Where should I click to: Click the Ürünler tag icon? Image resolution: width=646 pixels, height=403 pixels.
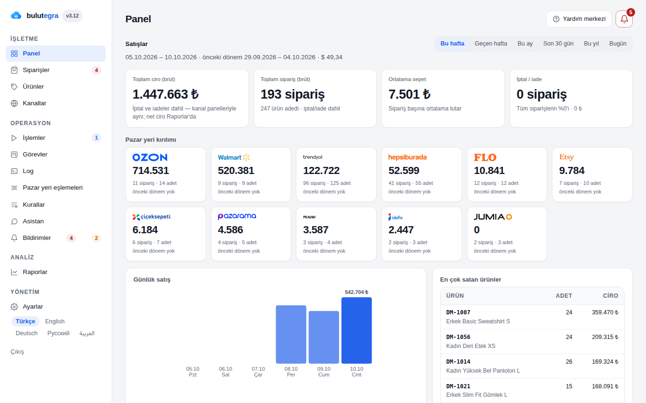[14, 87]
